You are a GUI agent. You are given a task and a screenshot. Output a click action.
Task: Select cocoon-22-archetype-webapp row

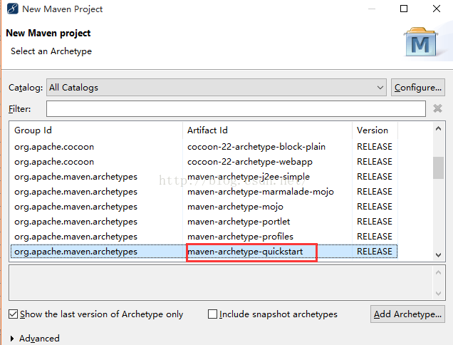point(204,162)
